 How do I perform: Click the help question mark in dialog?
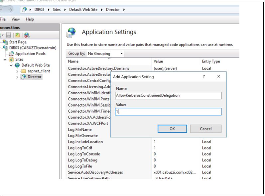coord(204,77)
